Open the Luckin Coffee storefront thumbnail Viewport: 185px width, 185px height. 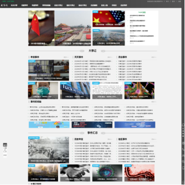coord(75,90)
